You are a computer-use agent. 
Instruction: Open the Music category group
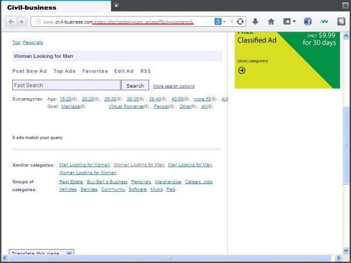156,189
